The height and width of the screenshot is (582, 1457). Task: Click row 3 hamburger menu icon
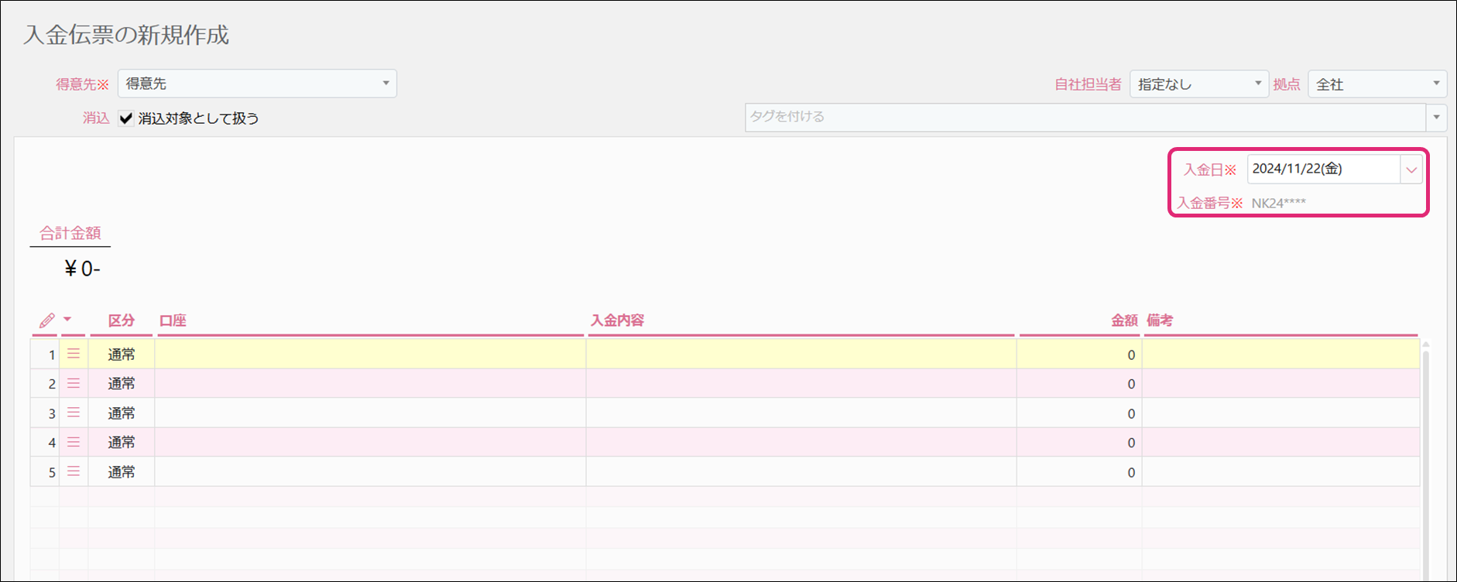tap(74, 413)
